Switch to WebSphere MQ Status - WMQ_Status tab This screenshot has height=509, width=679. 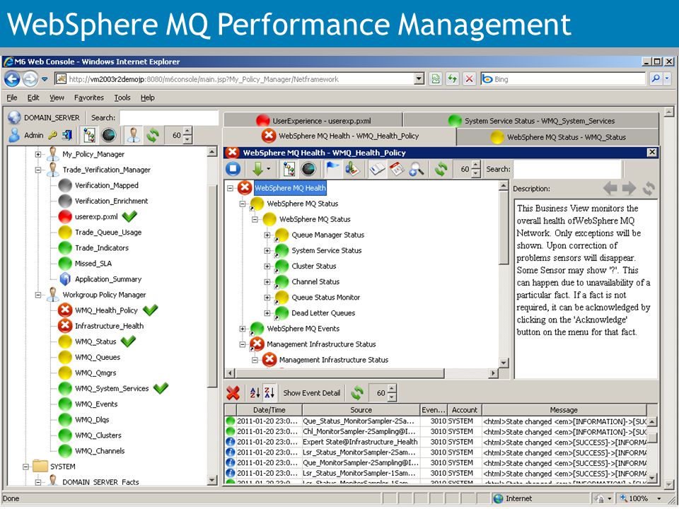(x=558, y=137)
